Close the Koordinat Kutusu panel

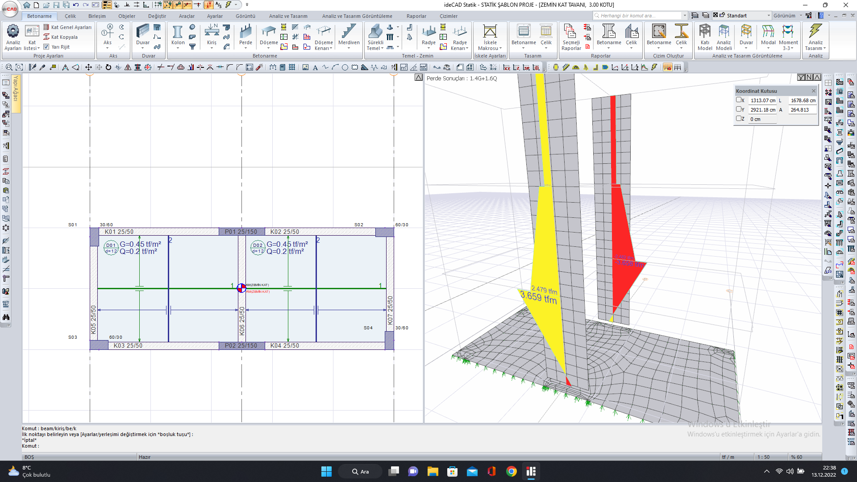(813, 91)
